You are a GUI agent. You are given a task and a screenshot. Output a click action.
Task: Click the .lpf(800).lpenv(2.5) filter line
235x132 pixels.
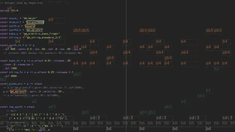coord(42,49)
